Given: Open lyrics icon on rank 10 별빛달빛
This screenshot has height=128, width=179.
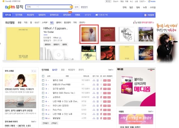Looking at the screenshot, I should 98,118.
